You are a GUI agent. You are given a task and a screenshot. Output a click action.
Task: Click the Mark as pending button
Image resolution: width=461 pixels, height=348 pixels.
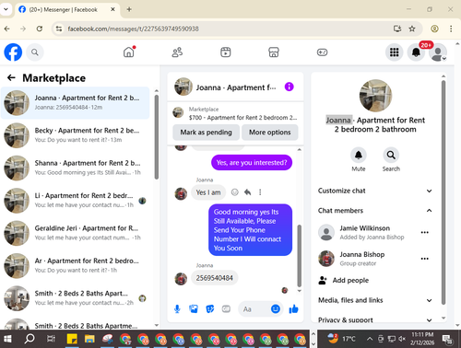pos(206,133)
